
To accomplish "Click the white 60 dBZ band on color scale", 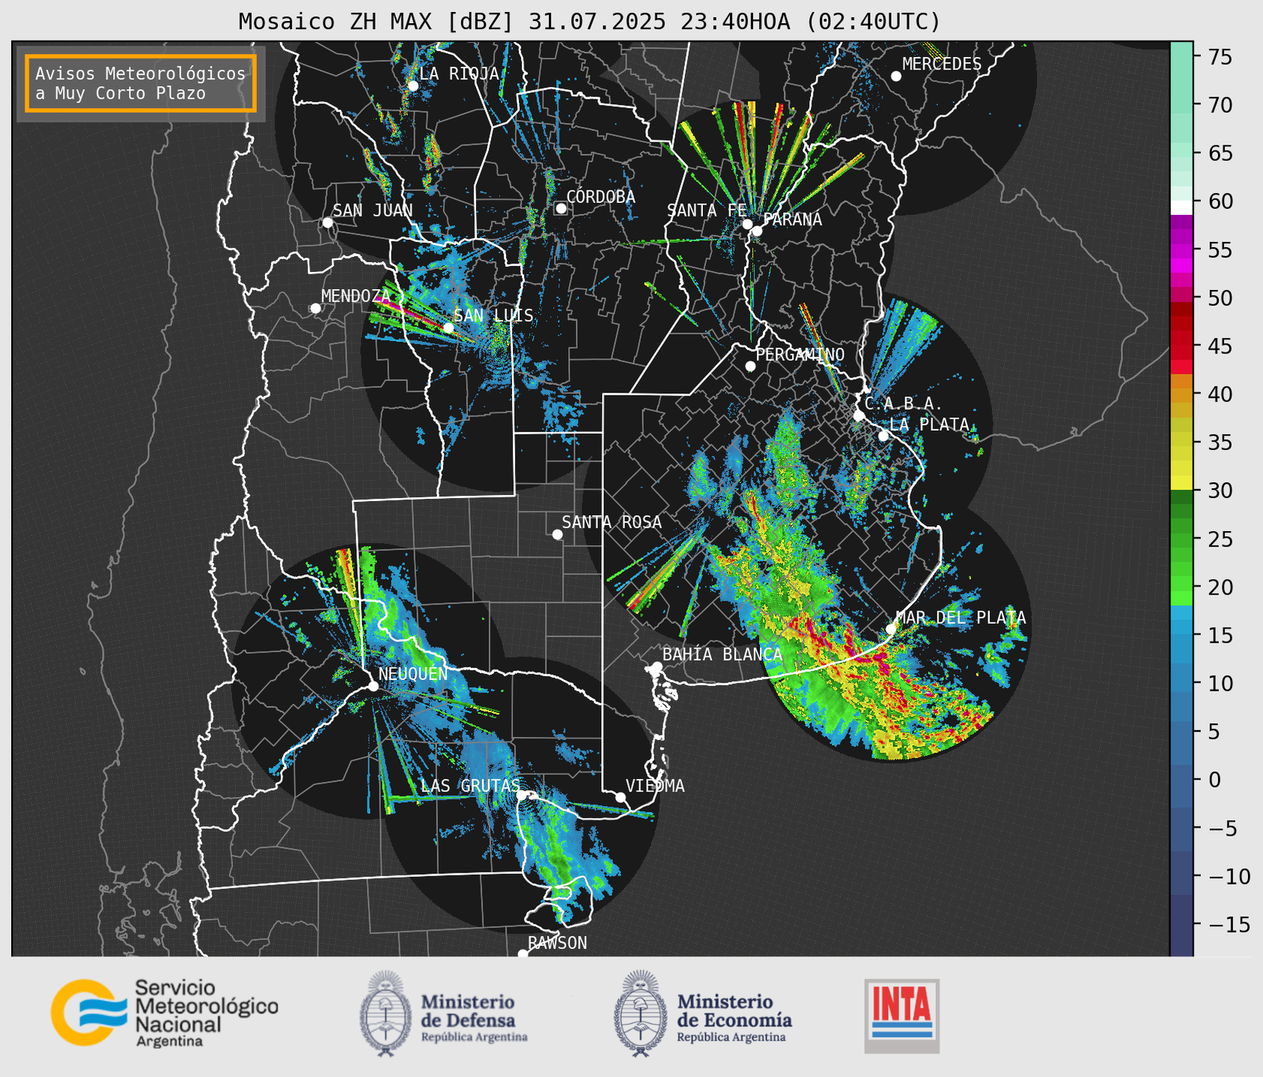I will [x=1181, y=207].
